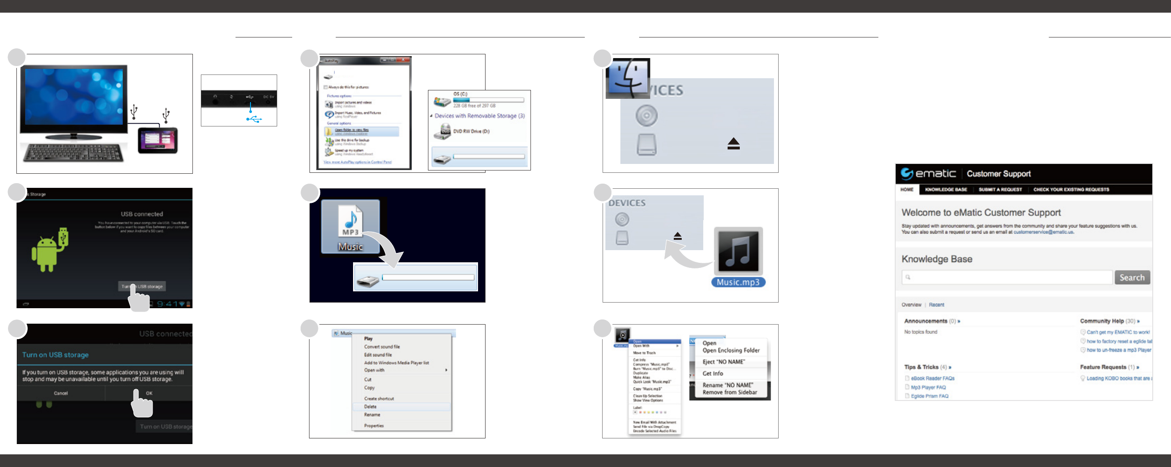This screenshot has width=1171, height=467.
Task: Click the eMatic logo in support header
Action: point(928,174)
